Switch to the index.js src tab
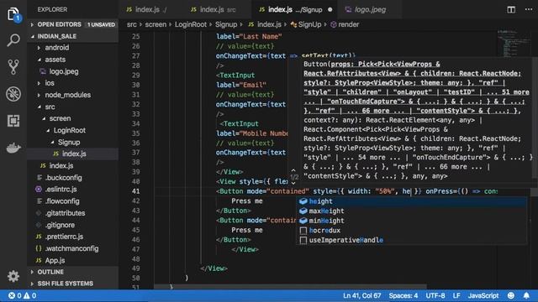The image size is (538, 302). (217, 9)
